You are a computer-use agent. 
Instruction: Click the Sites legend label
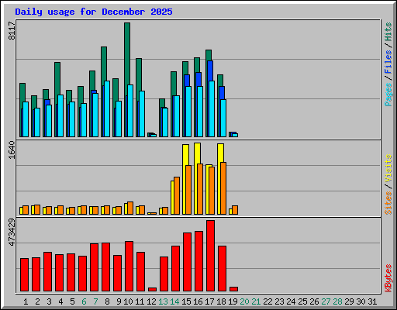(388, 203)
